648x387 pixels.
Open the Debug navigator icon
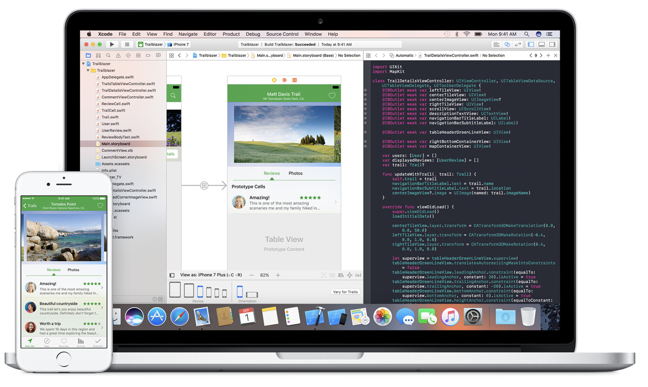pos(138,55)
